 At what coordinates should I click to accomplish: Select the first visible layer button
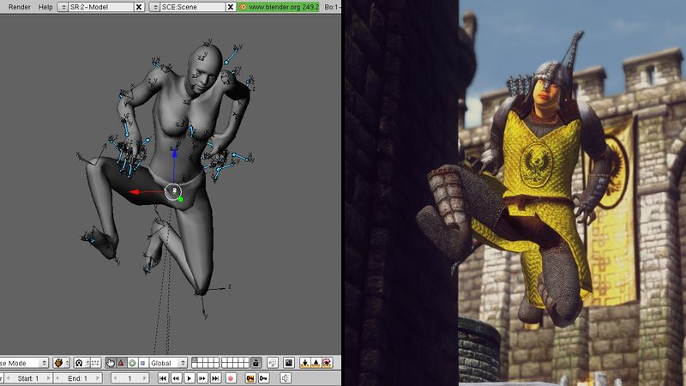[x=196, y=360]
